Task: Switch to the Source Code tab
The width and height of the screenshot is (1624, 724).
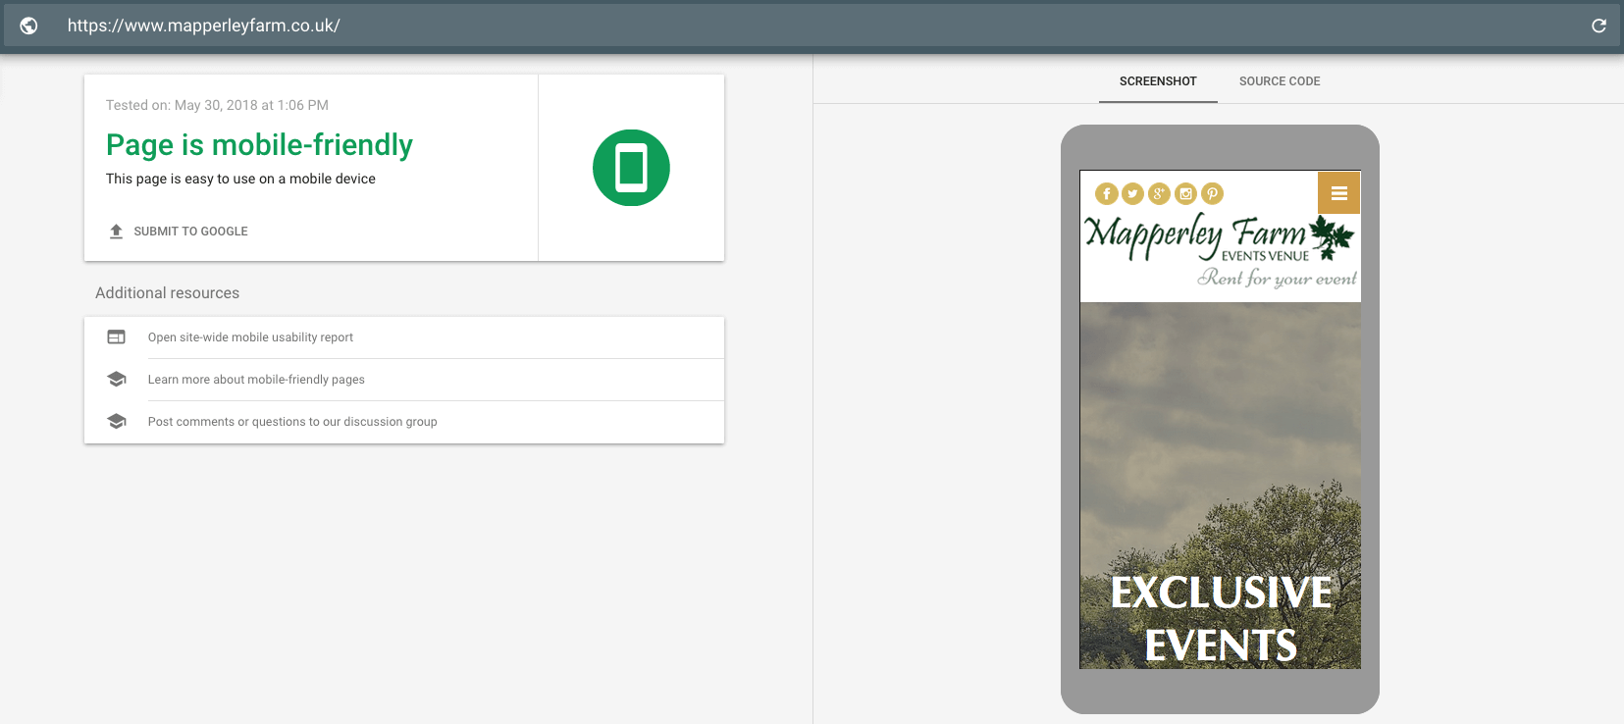Action: [x=1280, y=81]
